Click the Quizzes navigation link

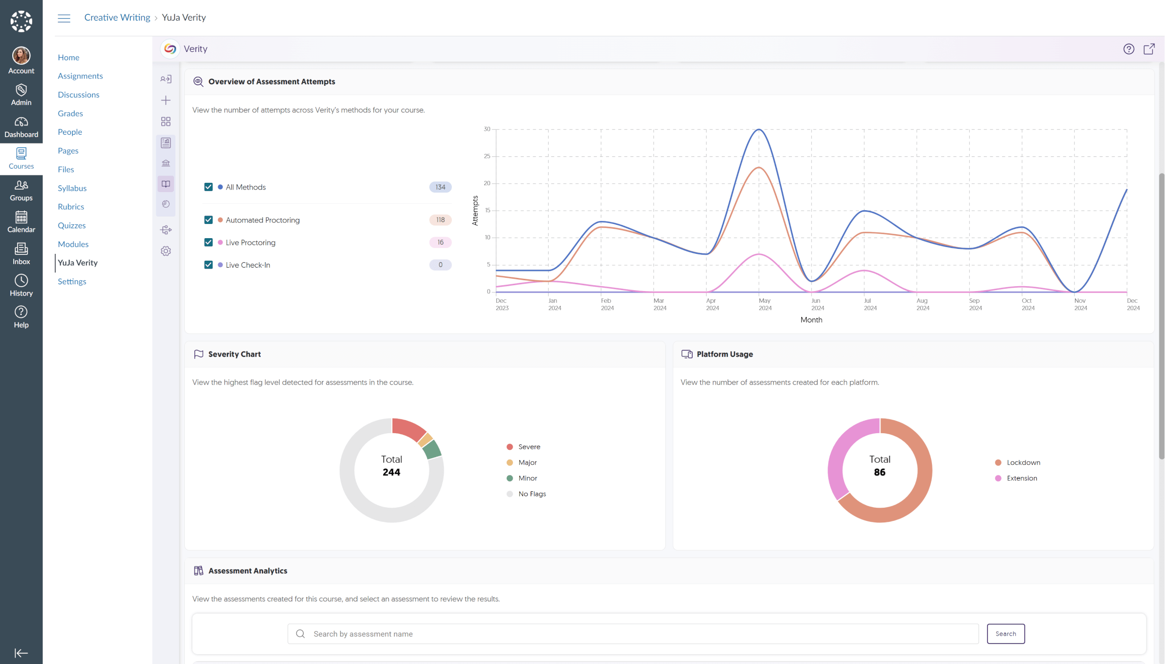(x=71, y=225)
